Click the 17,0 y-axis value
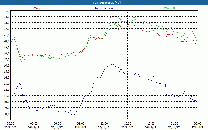The height and width of the screenshot is (130, 208). coord(7,59)
